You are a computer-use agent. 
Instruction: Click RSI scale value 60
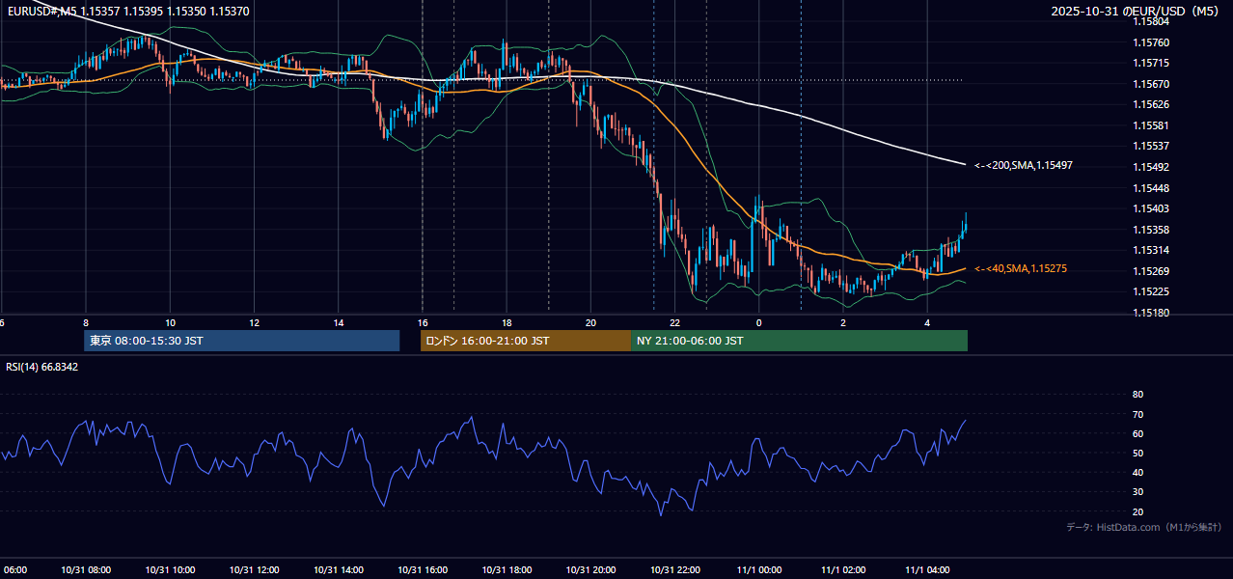(x=1137, y=433)
